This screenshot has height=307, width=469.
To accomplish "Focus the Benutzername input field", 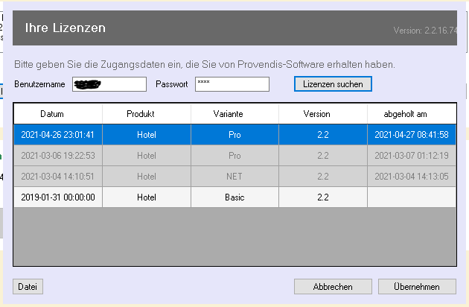I will click(x=109, y=84).
